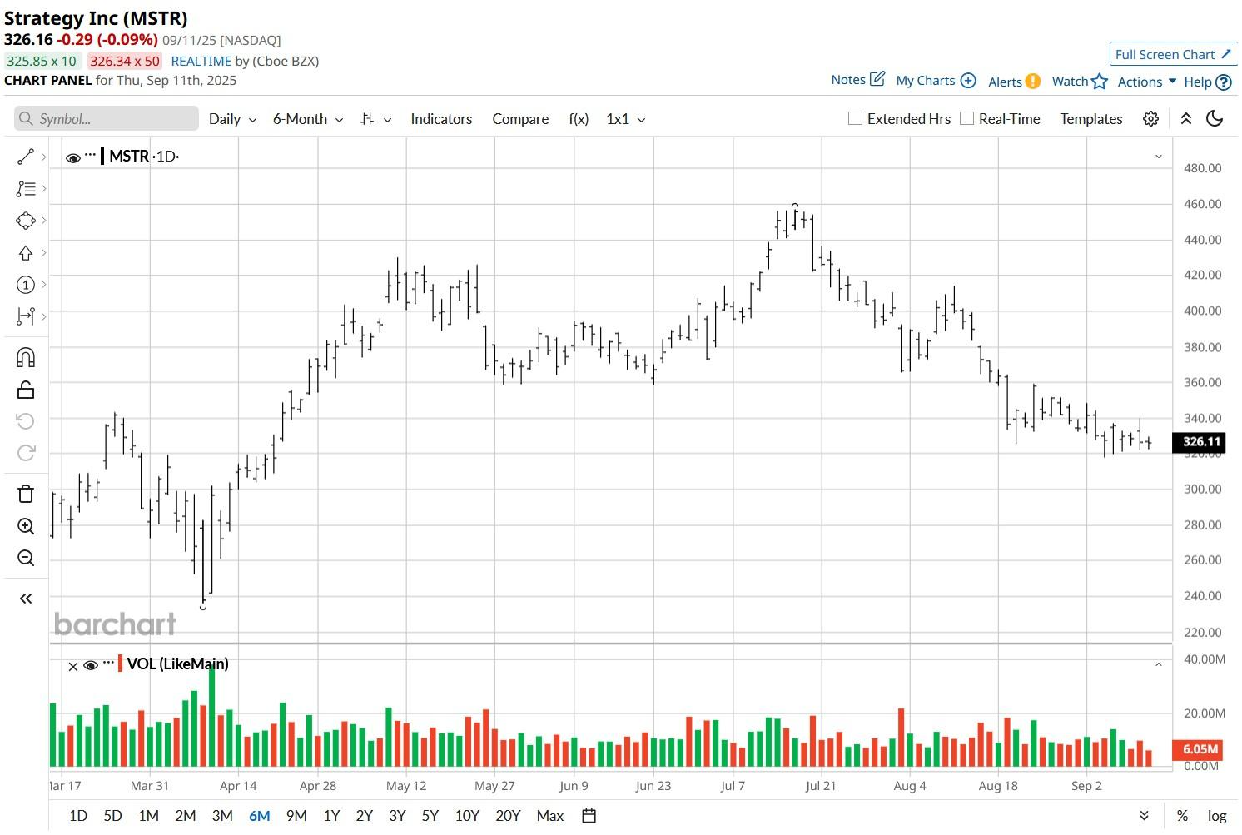Collapse the chart header with double chevron
Viewport: 1242px width, 835px height.
pos(1186,119)
